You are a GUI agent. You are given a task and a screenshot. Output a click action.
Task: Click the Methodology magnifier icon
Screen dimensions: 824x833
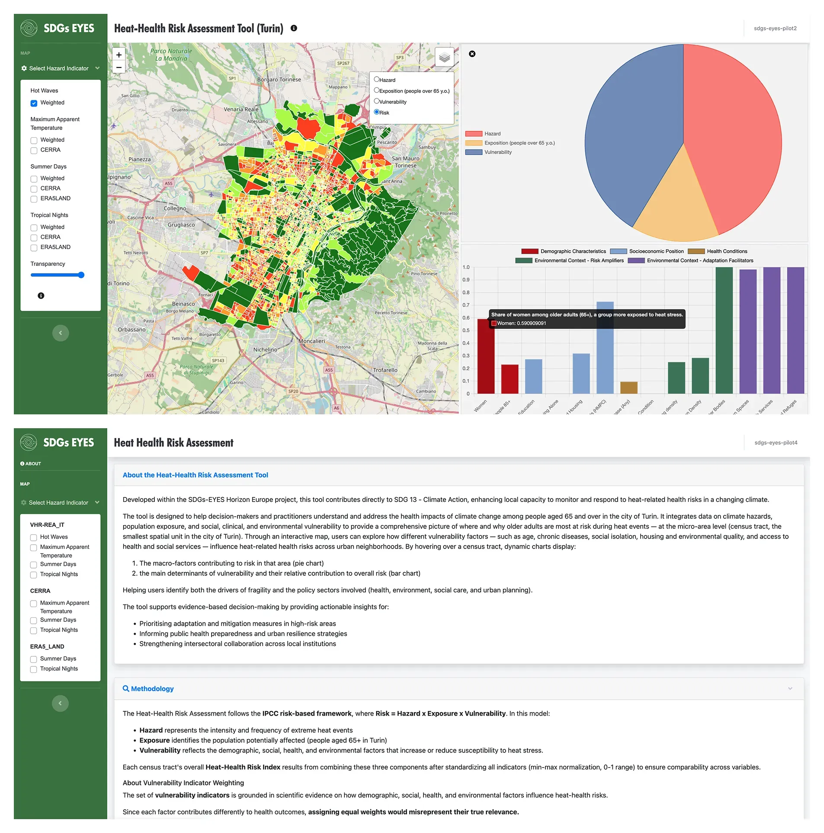click(x=126, y=688)
